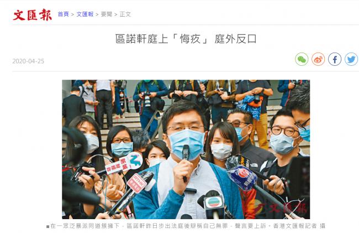
Task: Click the RTHK microphone flag in photo
Action: pos(137,183)
